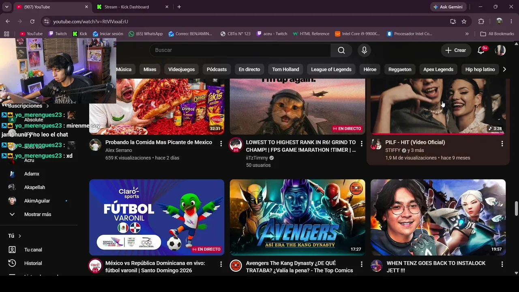
Task: Open a new browser tab
Action: pos(179,7)
